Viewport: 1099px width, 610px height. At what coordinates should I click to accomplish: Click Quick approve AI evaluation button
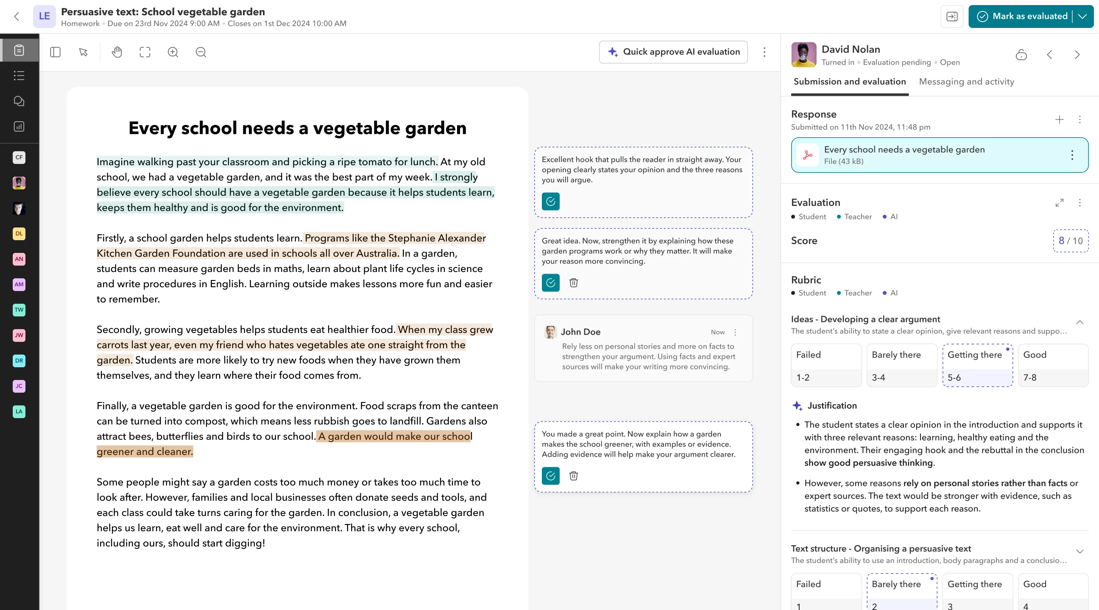[x=673, y=52]
